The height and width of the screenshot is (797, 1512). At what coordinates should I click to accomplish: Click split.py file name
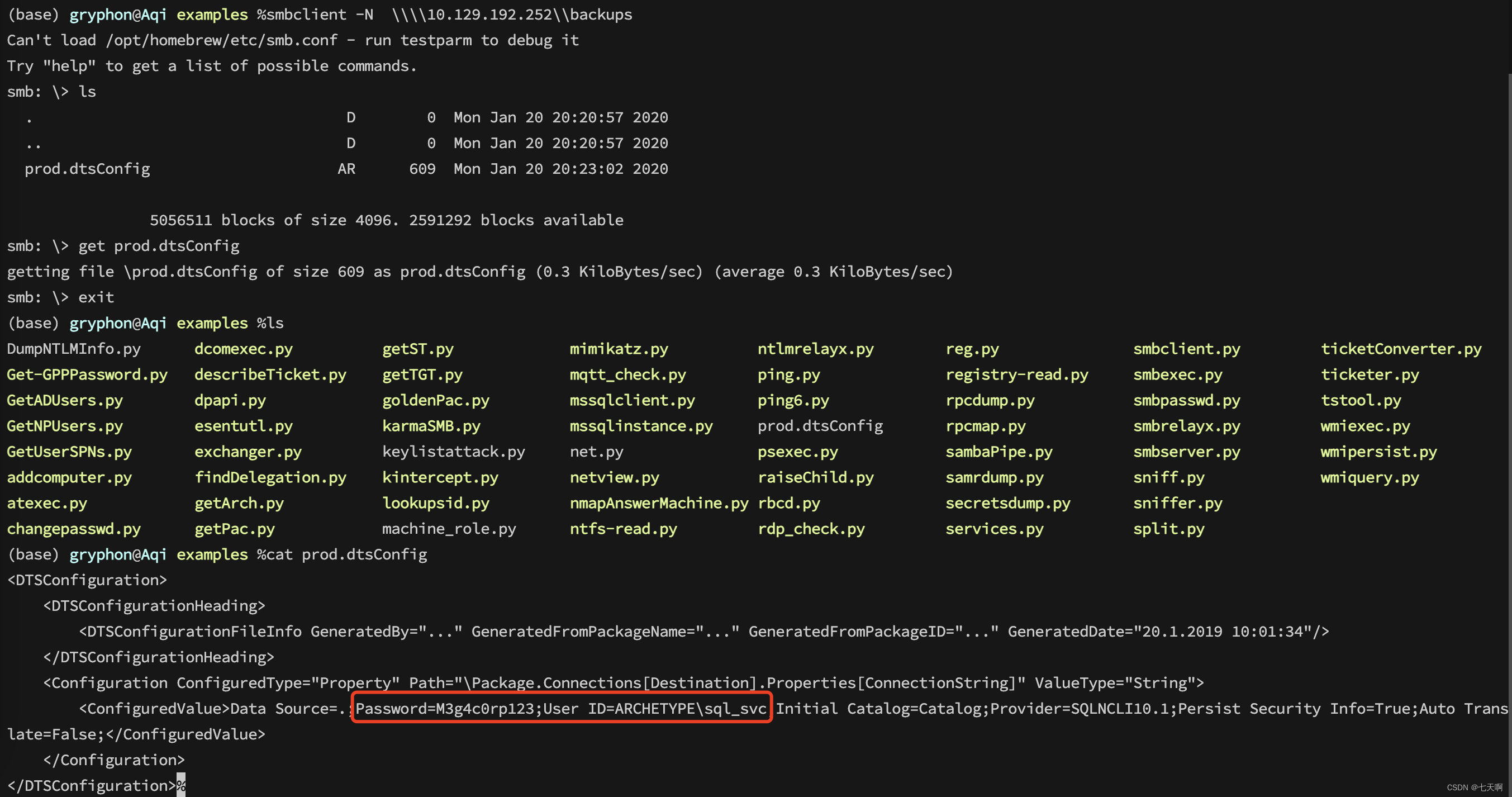point(1168,529)
